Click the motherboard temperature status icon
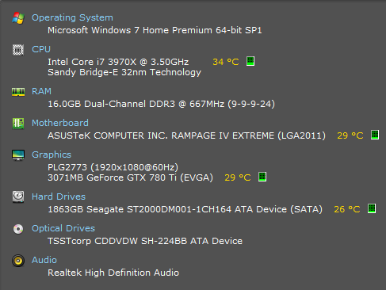This screenshot has width=386, height=290. 375,135
